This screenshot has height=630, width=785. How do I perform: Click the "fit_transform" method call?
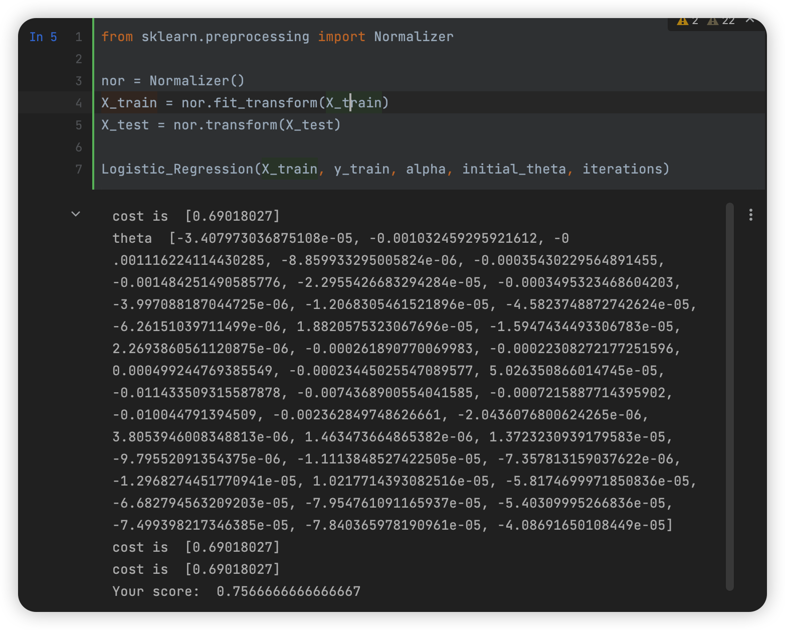point(266,103)
